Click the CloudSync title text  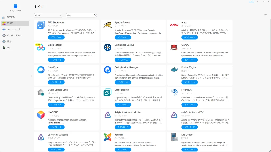tap(53, 67)
